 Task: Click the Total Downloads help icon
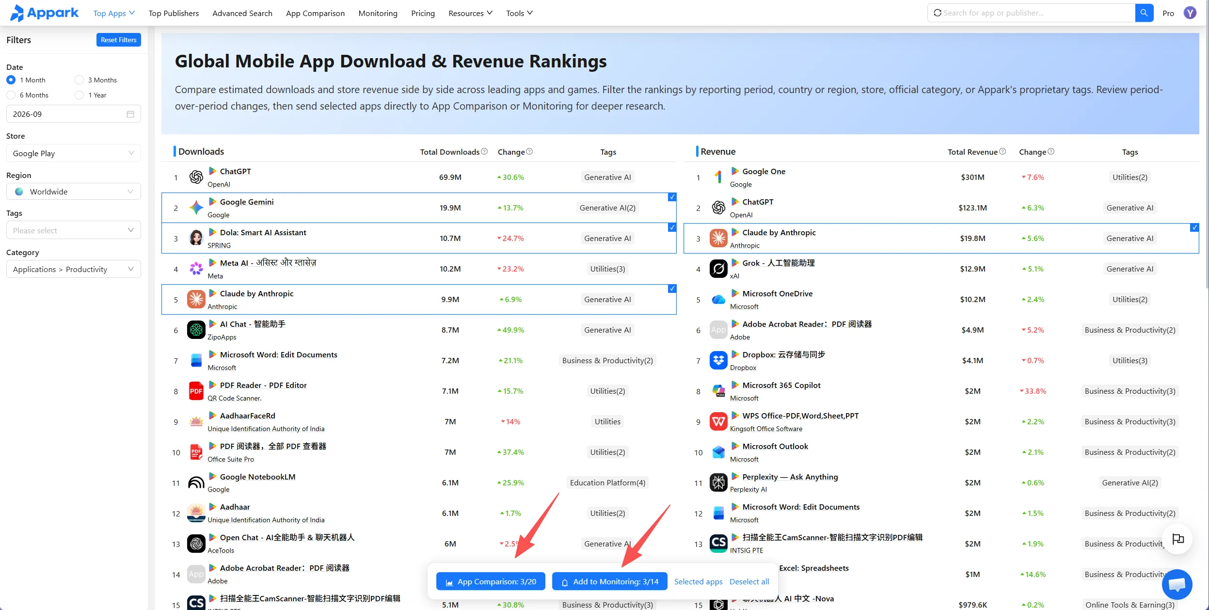tap(484, 152)
